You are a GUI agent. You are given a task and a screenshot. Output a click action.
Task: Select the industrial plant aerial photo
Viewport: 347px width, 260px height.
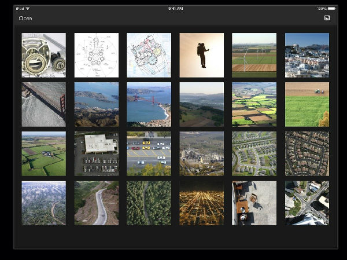(202, 153)
